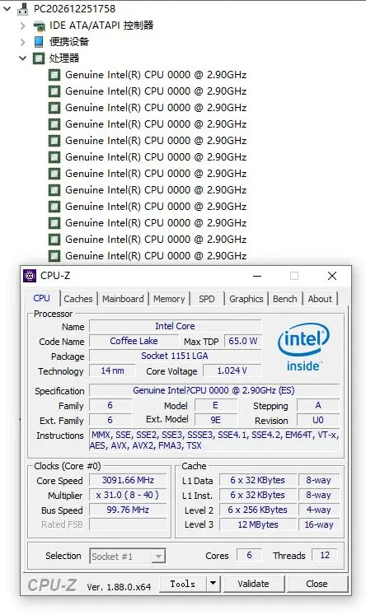The height and width of the screenshot is (615, 366).
Task: Minimize the CPU-Z window
Action: (x=257, y=276)
